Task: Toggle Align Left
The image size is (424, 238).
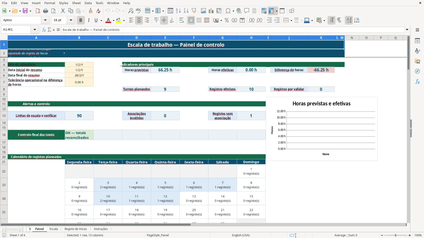Action: click(131, 20)
